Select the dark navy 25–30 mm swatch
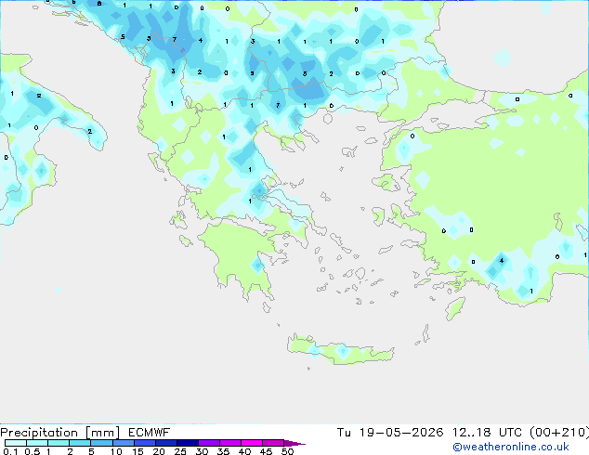The width and height of the screenshot is (589, 455). pyautogui.click(x=188, y=443)
